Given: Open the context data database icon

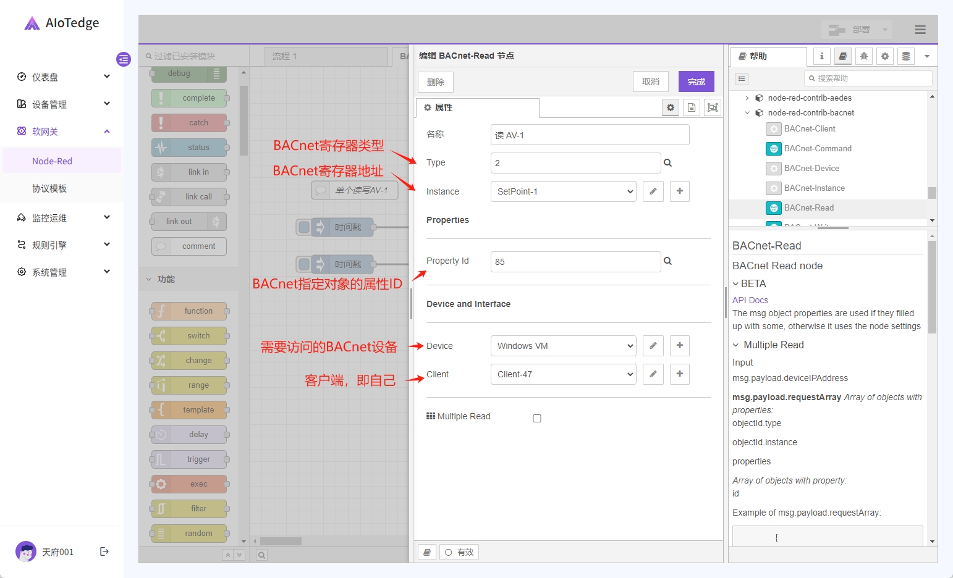Looking at the screenshot, I should click(x=905, y=56).
